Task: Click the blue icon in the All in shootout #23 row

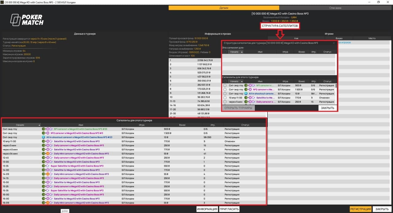Action: pyautogui.click(x=43, y=137)
